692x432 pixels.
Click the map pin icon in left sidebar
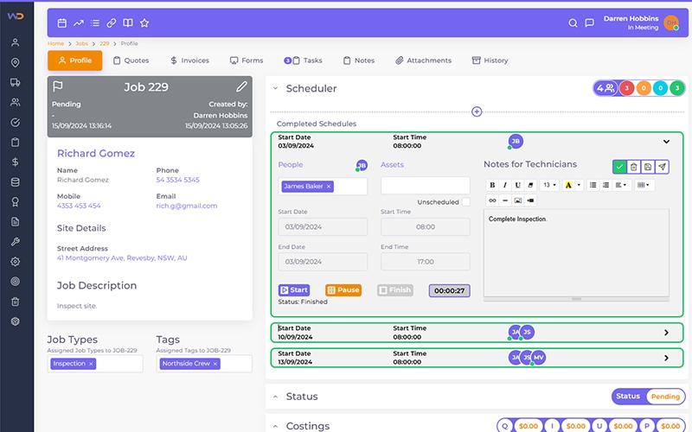click(x=16, y=62)
